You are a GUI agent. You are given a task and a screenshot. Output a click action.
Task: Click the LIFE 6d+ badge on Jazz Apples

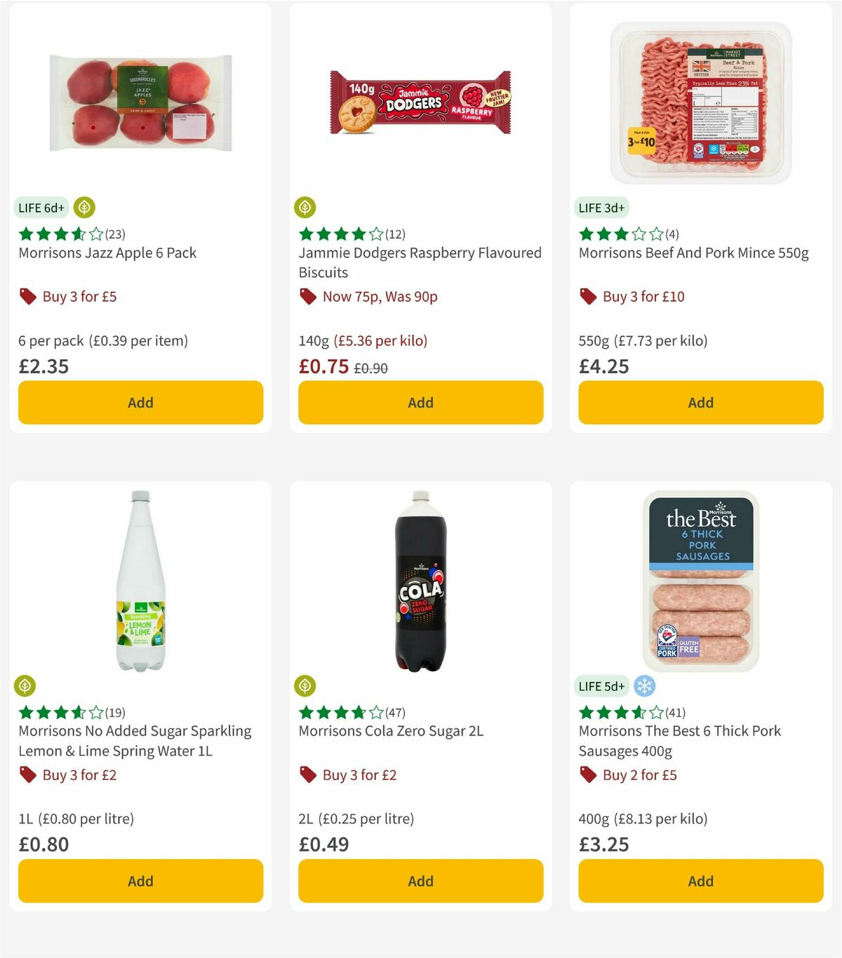pos(40,208)
